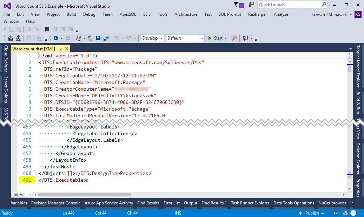Open the Solution Configurations dropdown
The width and height of the screenshot is (364, 217).
(x=152, y=38)
